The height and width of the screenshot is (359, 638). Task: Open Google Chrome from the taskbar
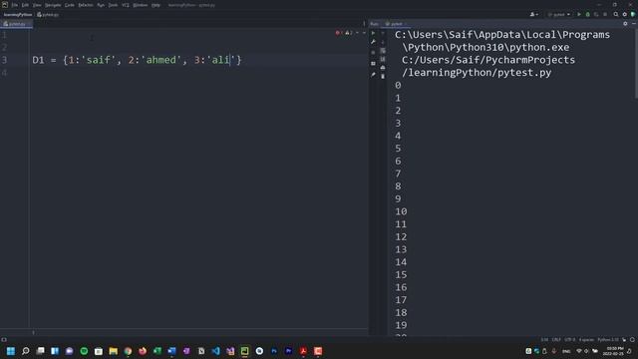point(128,351)
